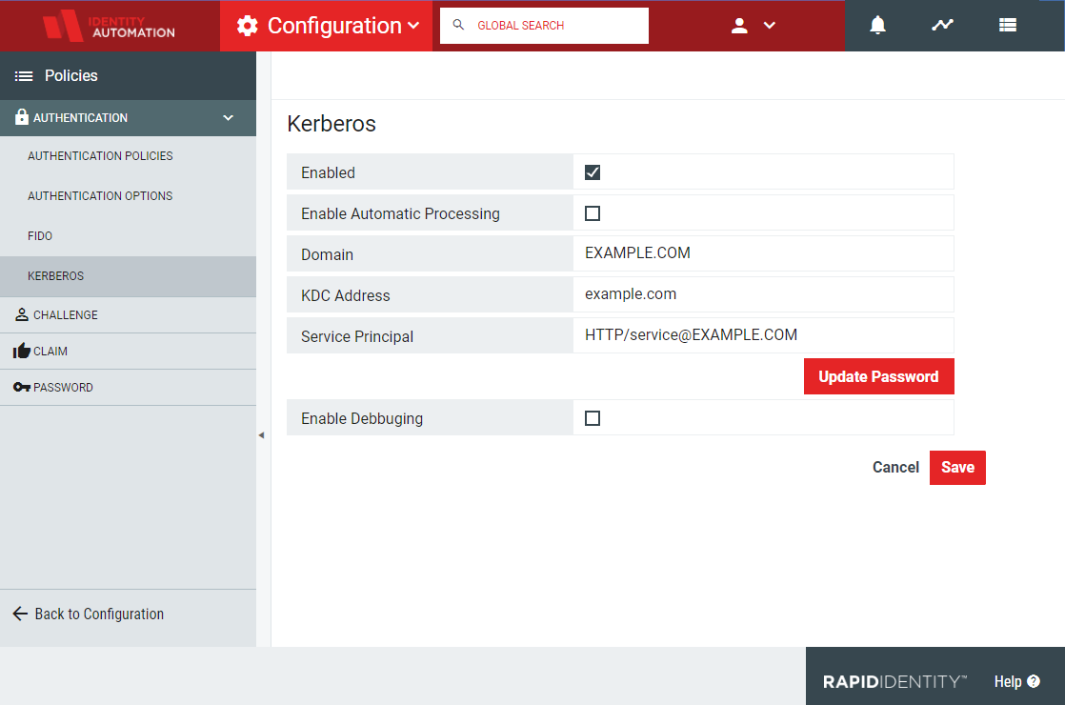1065x705 pixels.
Task: Click the KDC Address field
Action: click(763, 294)
